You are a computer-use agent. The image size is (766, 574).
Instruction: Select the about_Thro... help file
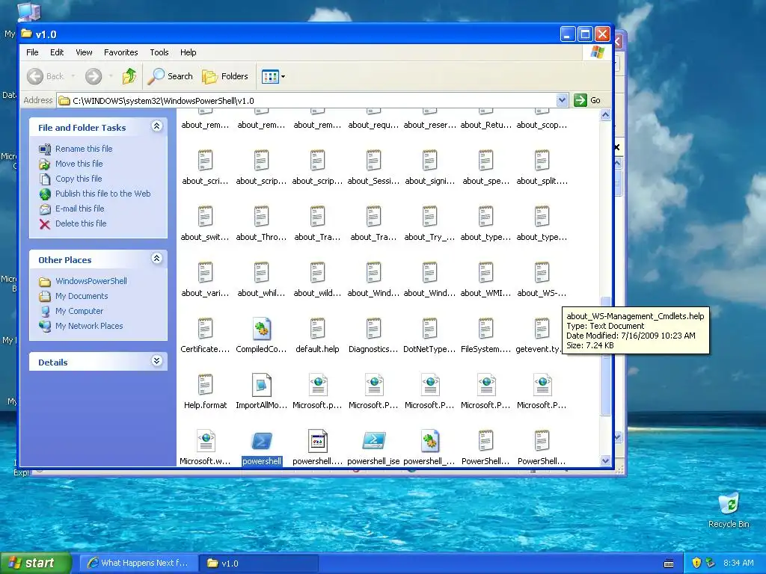(261, 217)
